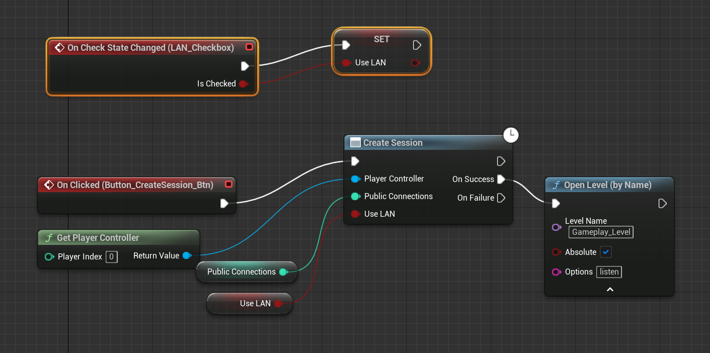710x353 pixels.
Task: Click the Absolute boolean input pin
Action: pos(557,252)
